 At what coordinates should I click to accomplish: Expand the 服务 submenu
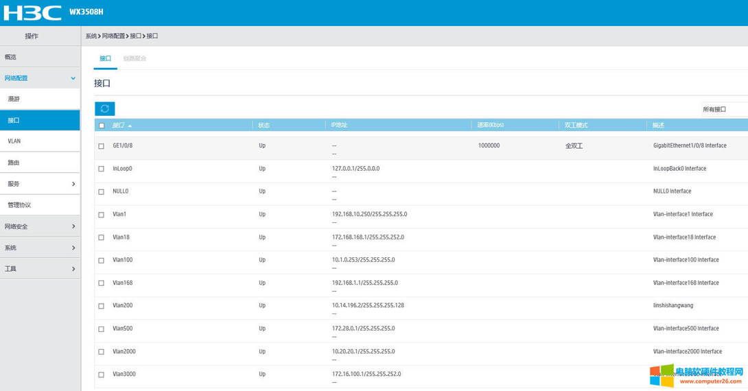(x=73, y=184)
